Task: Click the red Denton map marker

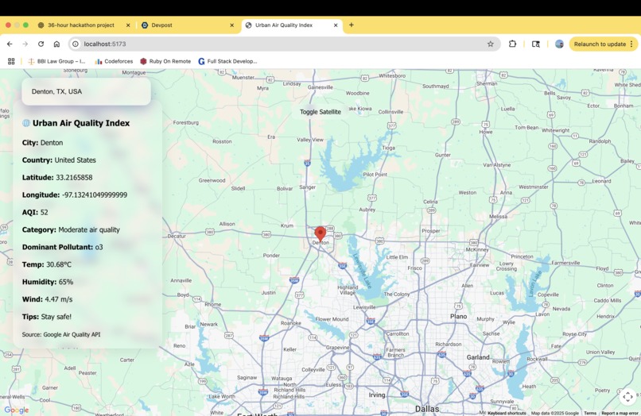Action: point(320,233)
